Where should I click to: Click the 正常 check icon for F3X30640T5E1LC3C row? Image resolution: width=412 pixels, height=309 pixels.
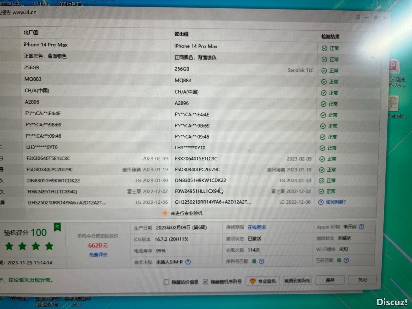tap(322, 159)
